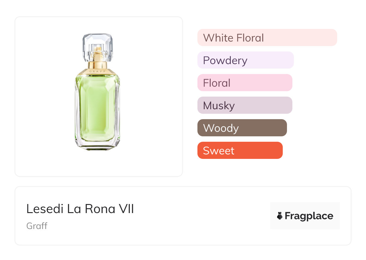Click the Graff brand name below title
Viewport: 366px width, 260px height.
(37, 226)
